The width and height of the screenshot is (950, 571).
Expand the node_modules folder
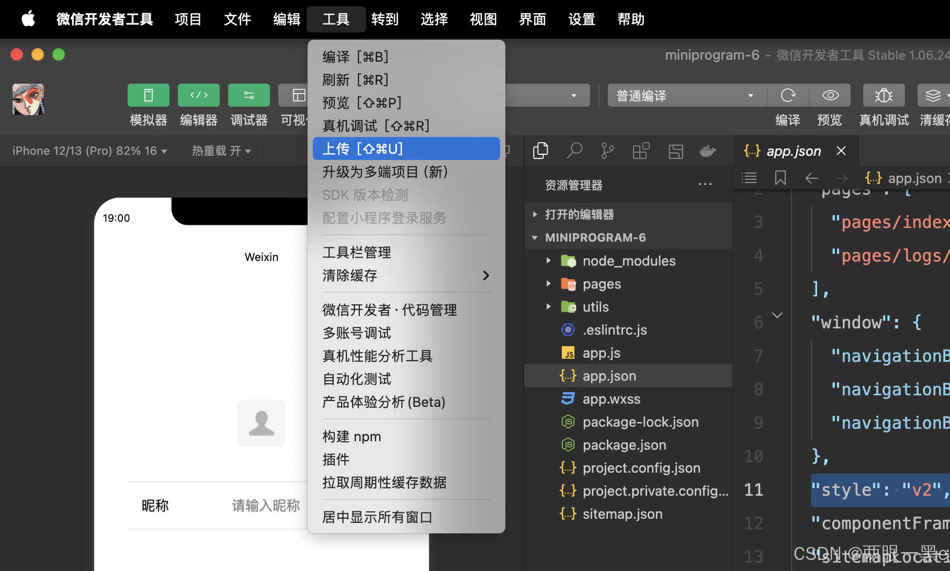pos(628,260)
